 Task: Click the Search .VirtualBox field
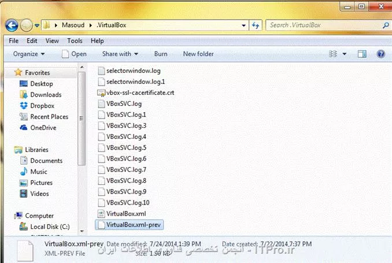[324, 25]
